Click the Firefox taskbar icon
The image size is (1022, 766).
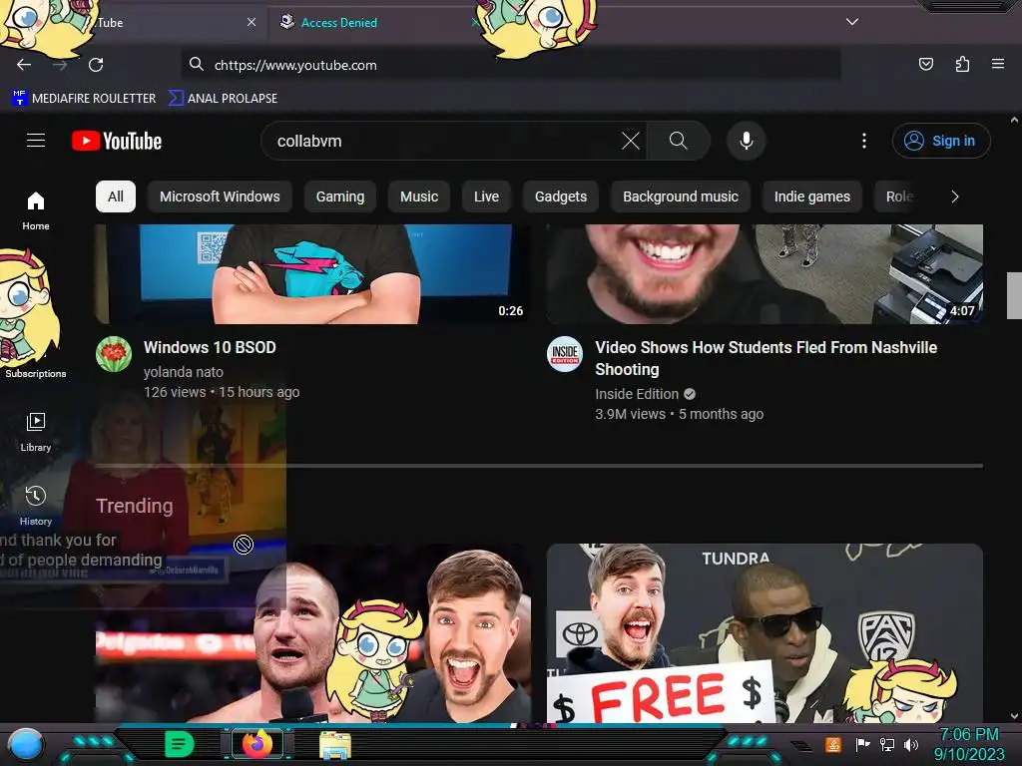pyautogui.click(x=256, y=744)
